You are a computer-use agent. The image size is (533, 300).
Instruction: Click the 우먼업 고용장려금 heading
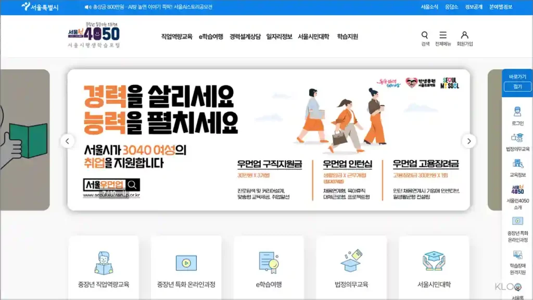[x=426, y=164]
